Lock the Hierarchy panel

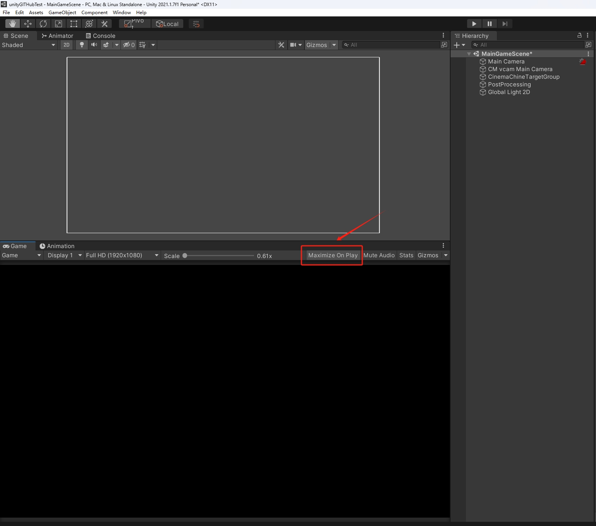[579, 35]
